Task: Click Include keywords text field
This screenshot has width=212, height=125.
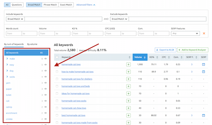Action: point(63,19)
